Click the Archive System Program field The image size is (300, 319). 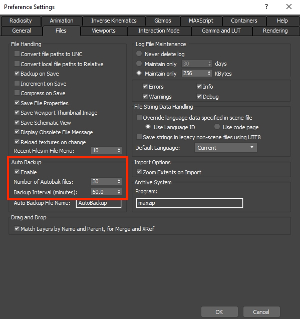point(189,203)
